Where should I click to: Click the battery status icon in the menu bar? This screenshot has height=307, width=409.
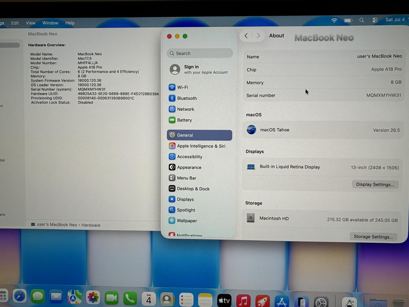pos(348,20)
